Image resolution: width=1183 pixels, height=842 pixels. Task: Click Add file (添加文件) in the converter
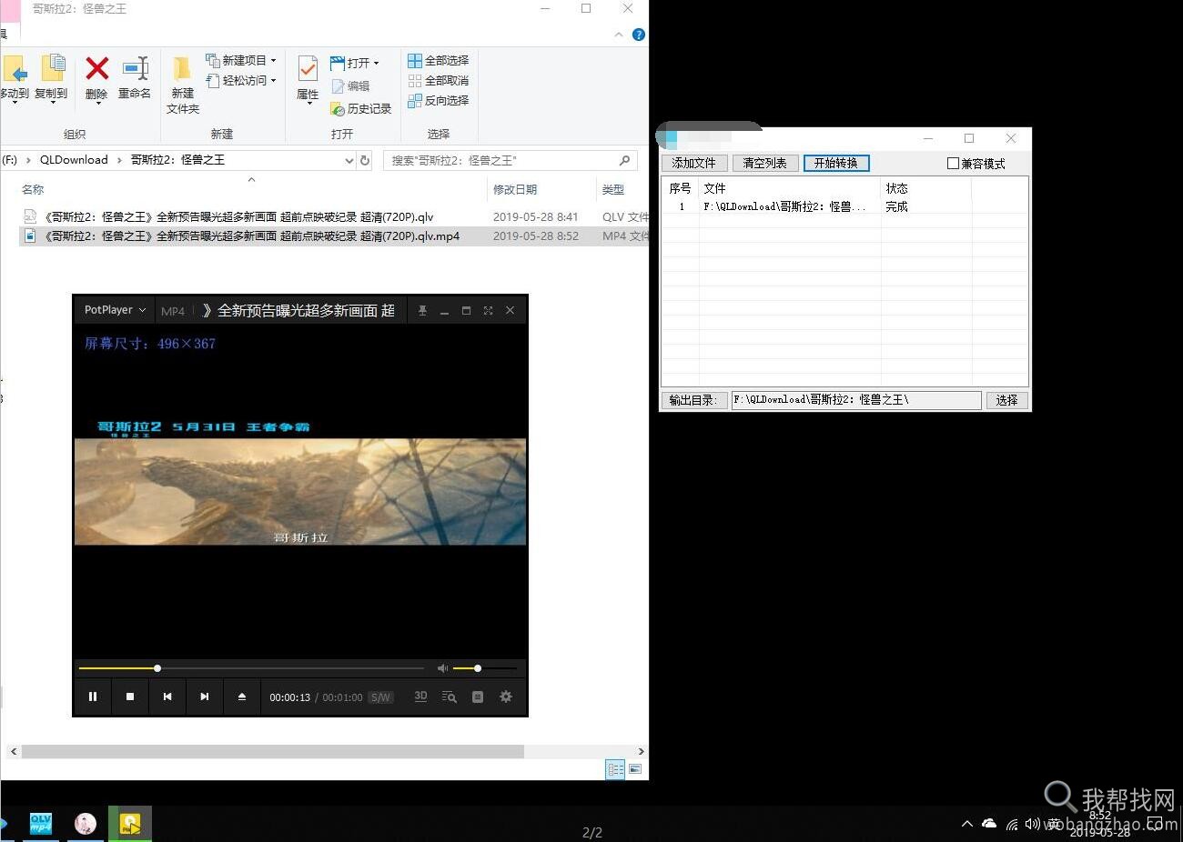[693, 163]
